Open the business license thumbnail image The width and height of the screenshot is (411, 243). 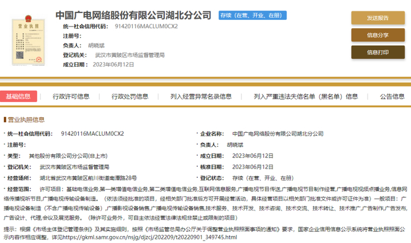tap(28, 40)
